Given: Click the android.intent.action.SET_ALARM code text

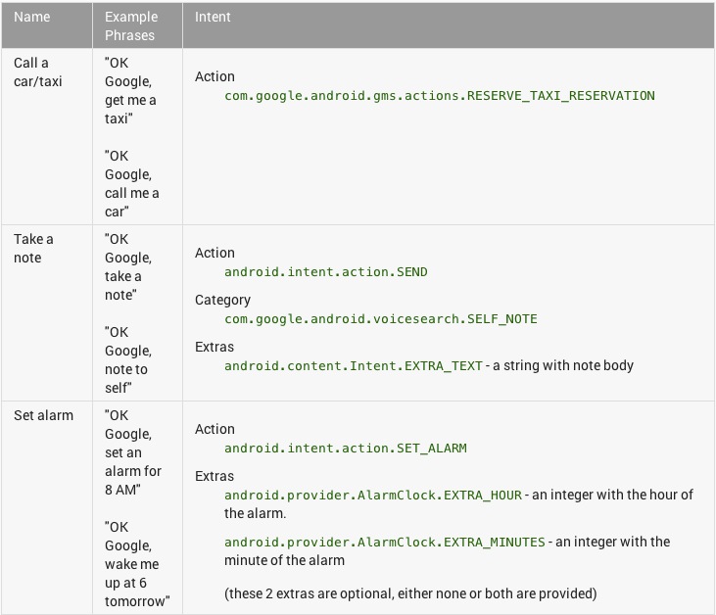Looking at the screenshot, I should pyautogui.click(x=345, y=449).
